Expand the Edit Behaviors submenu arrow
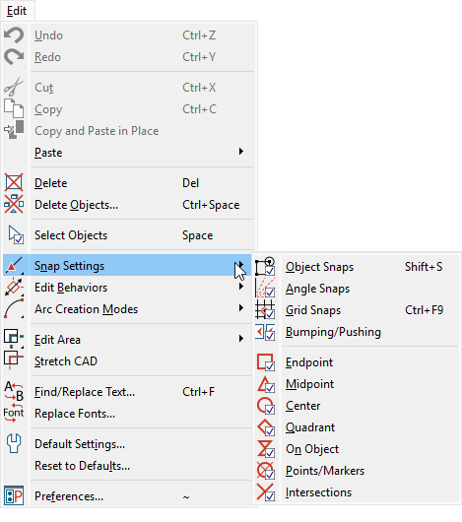Viewport: 462px width, 522px height. point(241,287)
